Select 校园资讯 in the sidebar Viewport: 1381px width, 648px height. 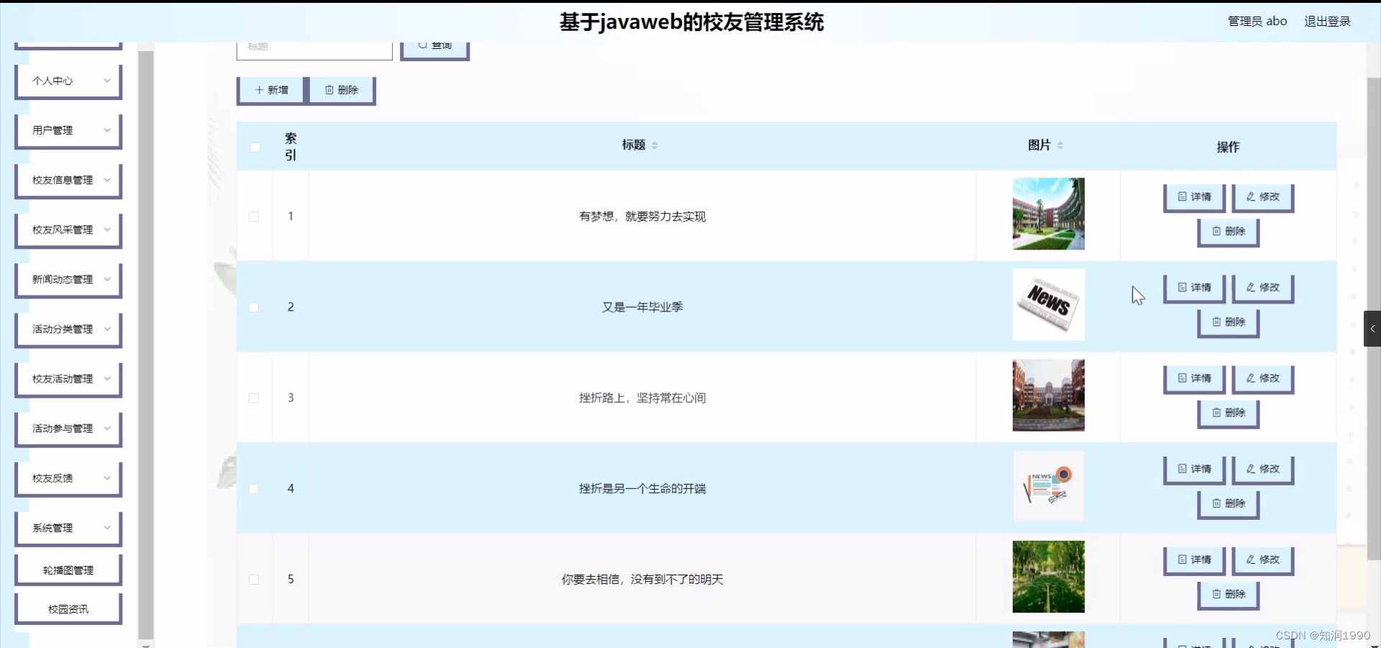pos(68,608)
